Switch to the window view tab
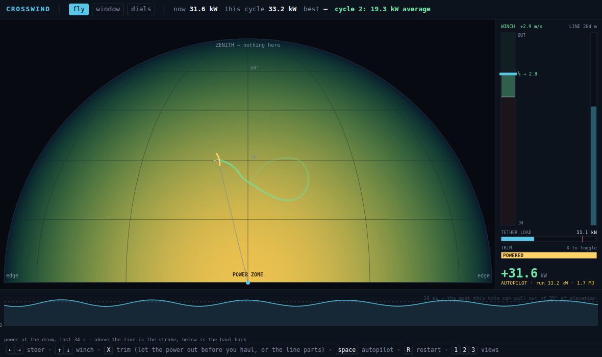This screenshot has height=357, width=602. click(108, 9)
